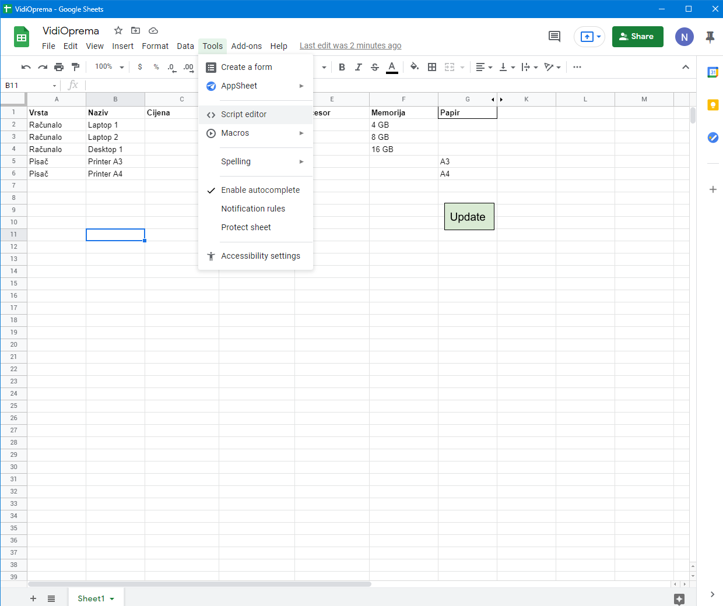Toggle italic formatting
The height and width of the screenshot is (606, 723).
(359, 67)
